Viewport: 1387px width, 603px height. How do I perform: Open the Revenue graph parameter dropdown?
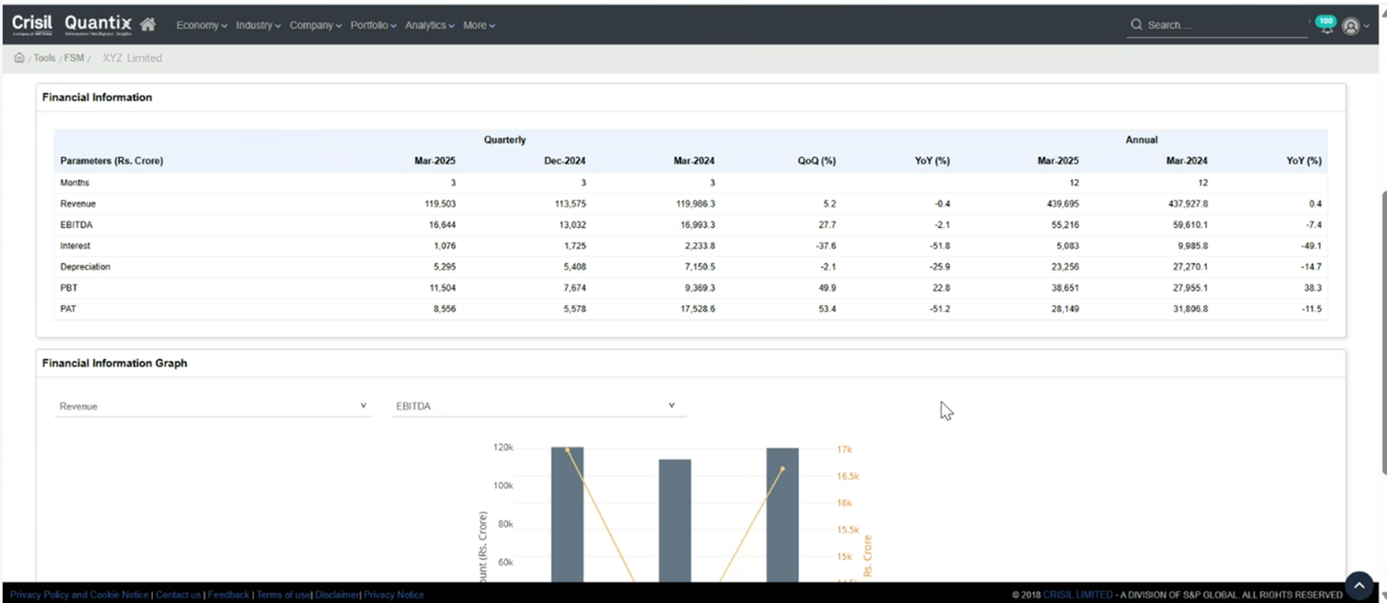[212, 406]
